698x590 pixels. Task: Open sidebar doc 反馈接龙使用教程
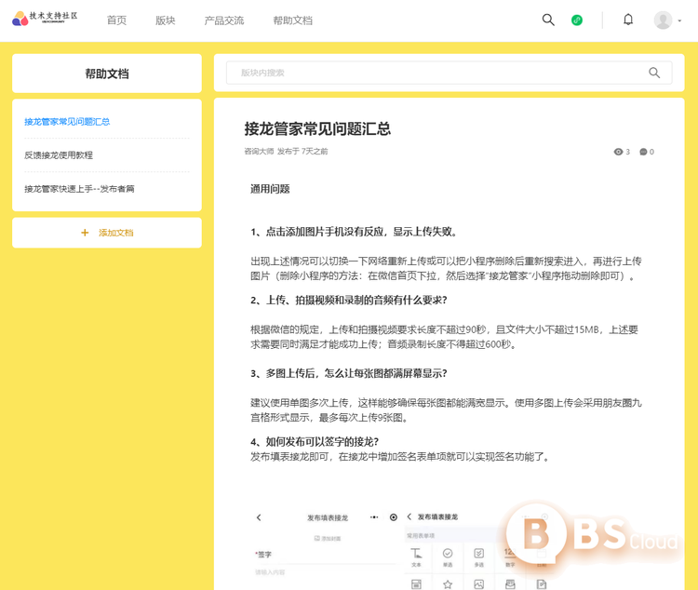click(x=59, y=155)
